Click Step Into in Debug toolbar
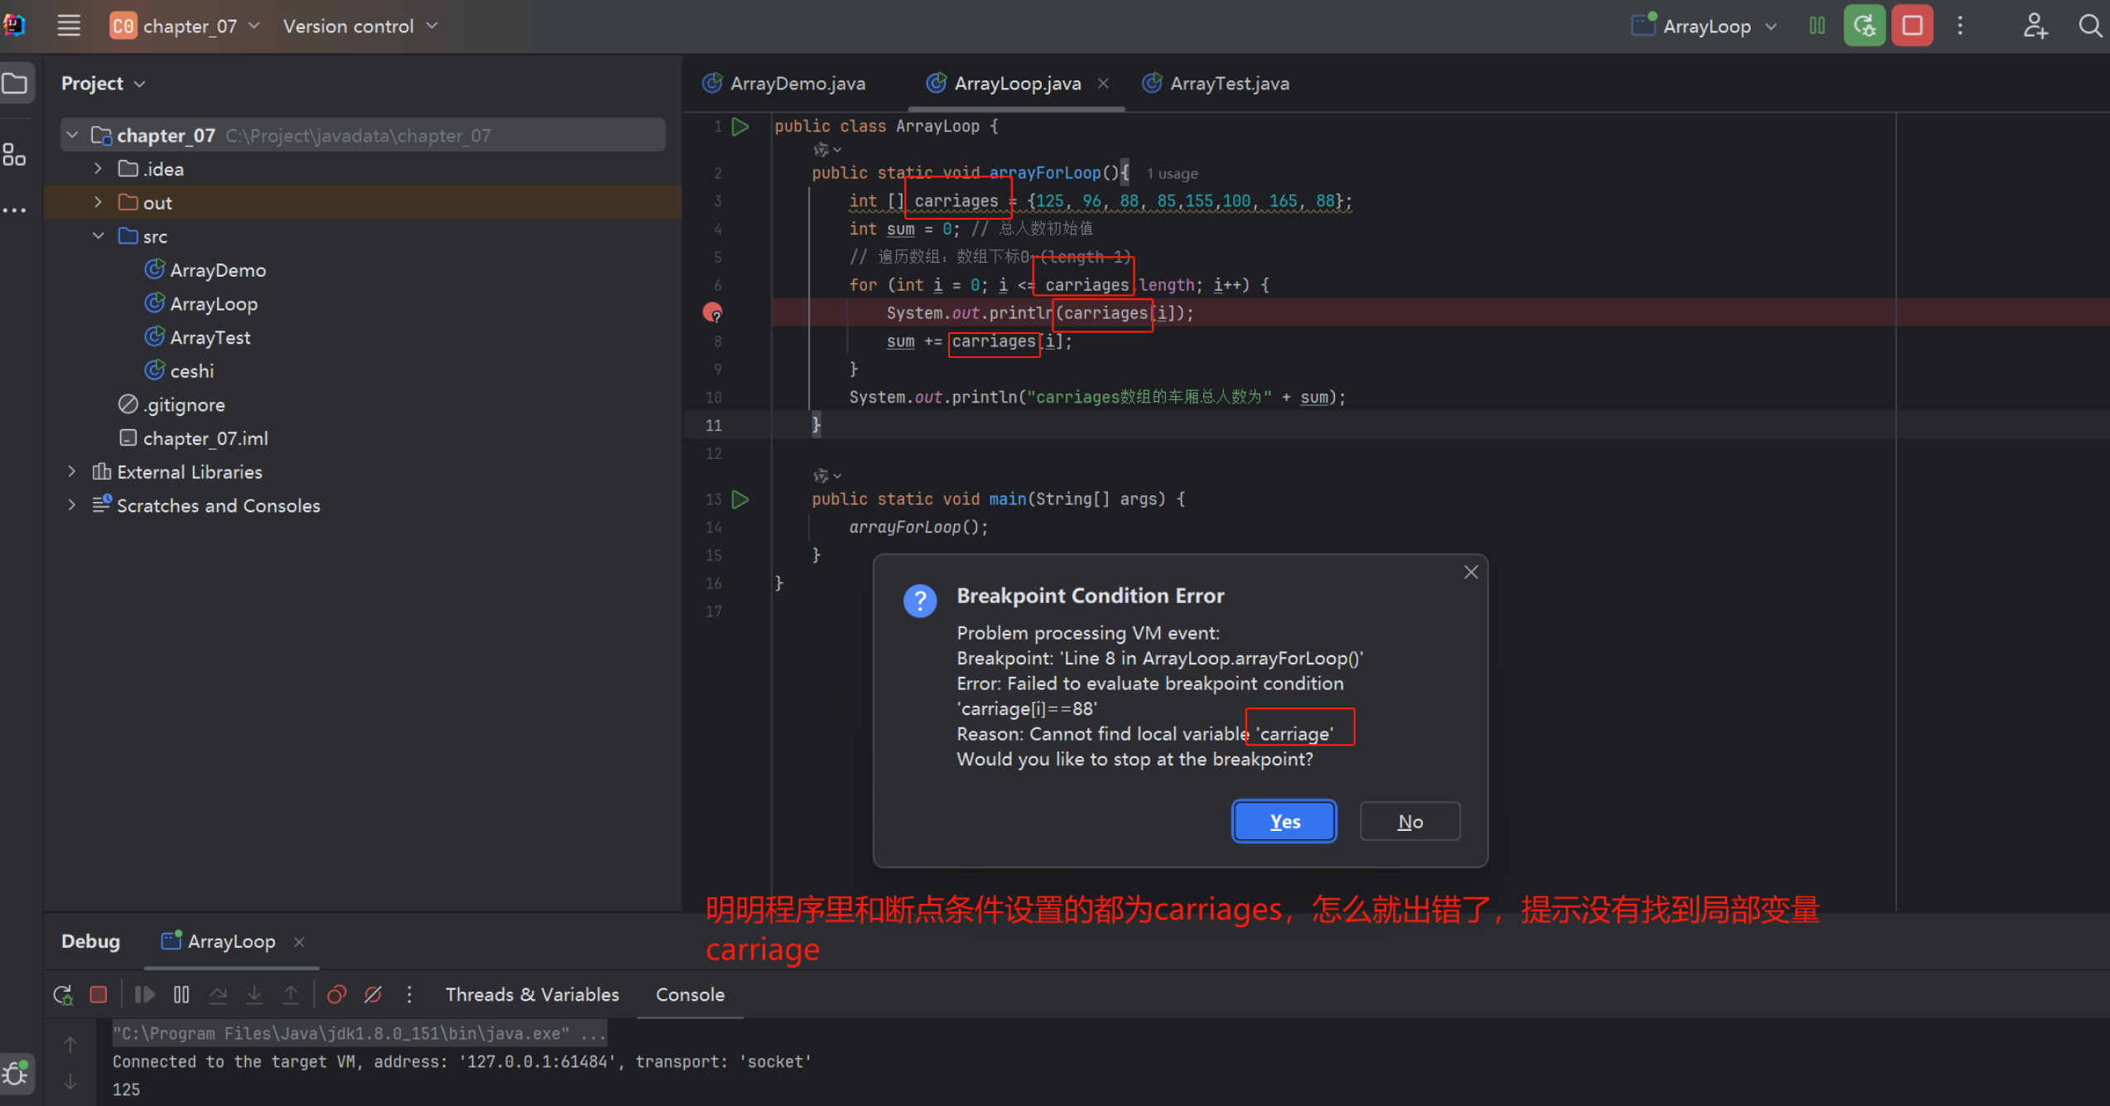The image size is (2110, 1106). tap(254, 994)
